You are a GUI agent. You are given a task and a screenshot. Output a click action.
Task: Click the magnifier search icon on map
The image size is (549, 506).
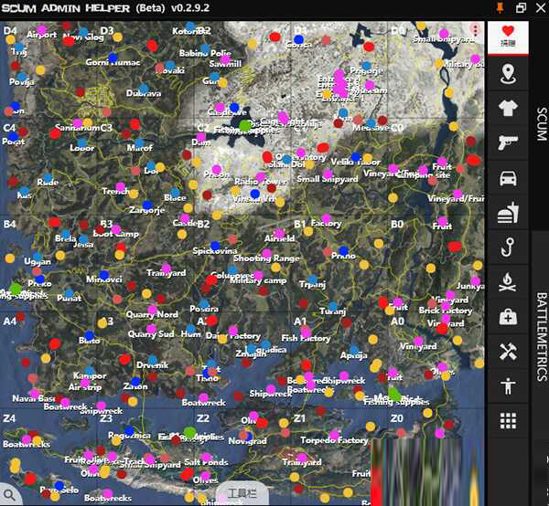(x=10, y=494)
